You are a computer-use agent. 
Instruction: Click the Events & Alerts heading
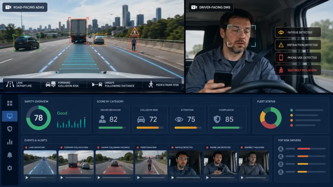coord(36,140)
